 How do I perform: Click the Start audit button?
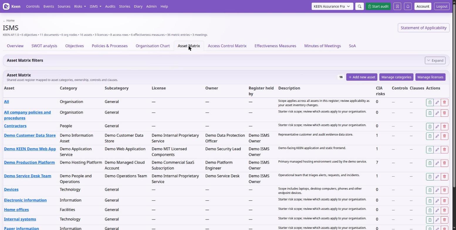[x=378, y=6]
